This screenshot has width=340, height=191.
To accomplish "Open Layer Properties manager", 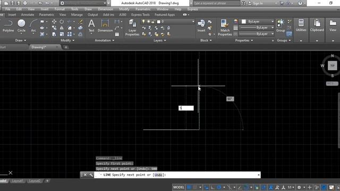I will tap(132, 28).
